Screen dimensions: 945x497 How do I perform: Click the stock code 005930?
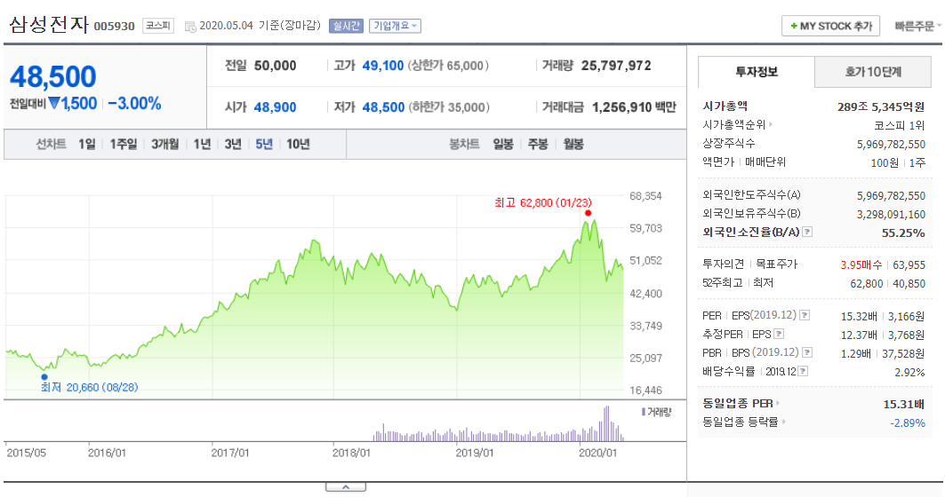coord(115,27)
